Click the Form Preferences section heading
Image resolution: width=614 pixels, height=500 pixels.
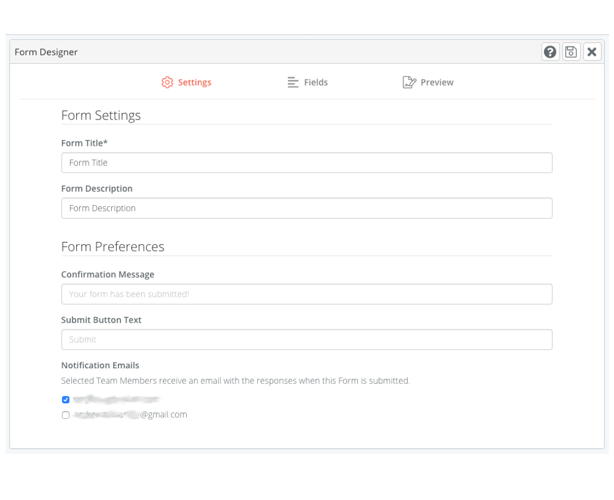[112, 246]
